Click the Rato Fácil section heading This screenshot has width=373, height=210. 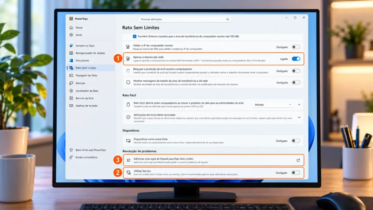point(129,95)
